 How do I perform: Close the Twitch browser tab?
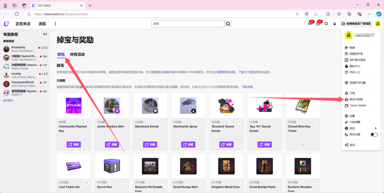click(81, 5)
